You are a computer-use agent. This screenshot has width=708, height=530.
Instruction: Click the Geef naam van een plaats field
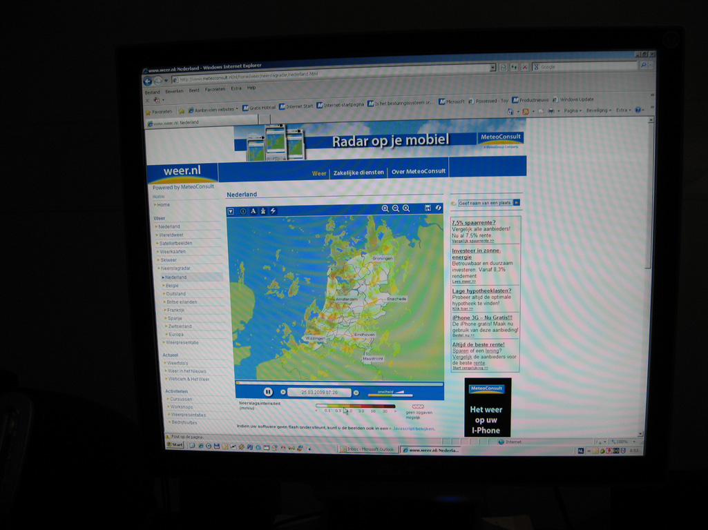tap(485, 203)
